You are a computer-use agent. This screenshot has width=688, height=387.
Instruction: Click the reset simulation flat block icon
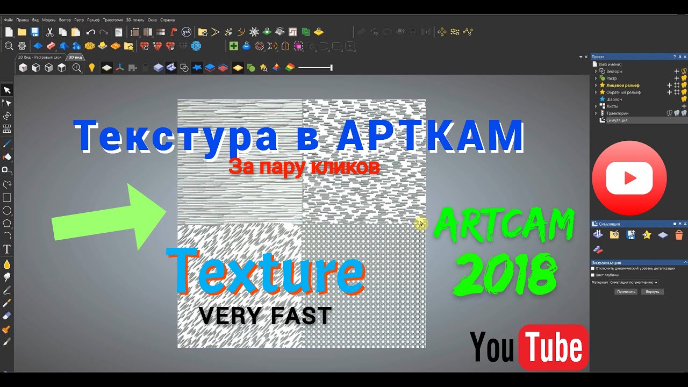(663, 235)
